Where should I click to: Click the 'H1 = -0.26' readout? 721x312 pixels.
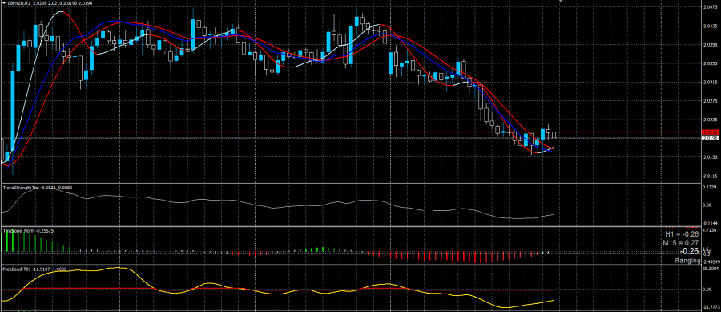point(682,233)
